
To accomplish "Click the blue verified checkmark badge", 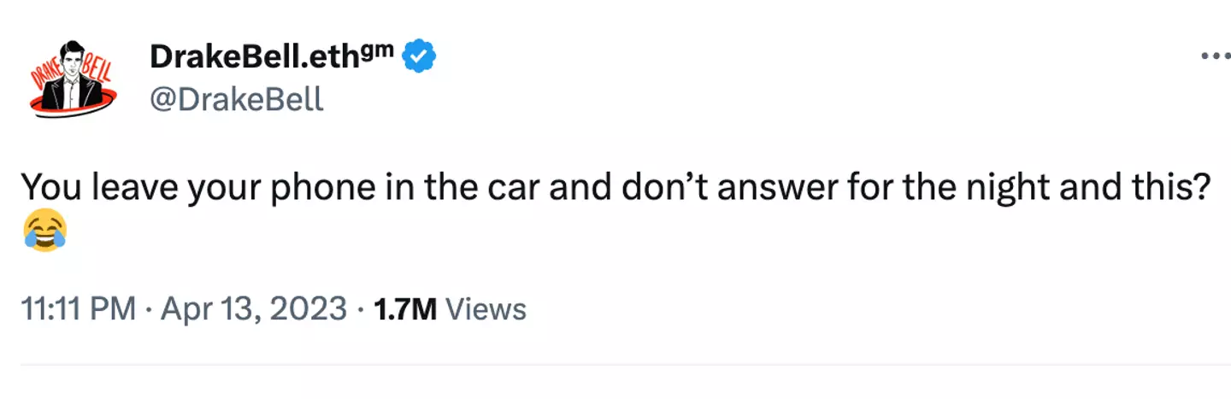I will [420, 57].
